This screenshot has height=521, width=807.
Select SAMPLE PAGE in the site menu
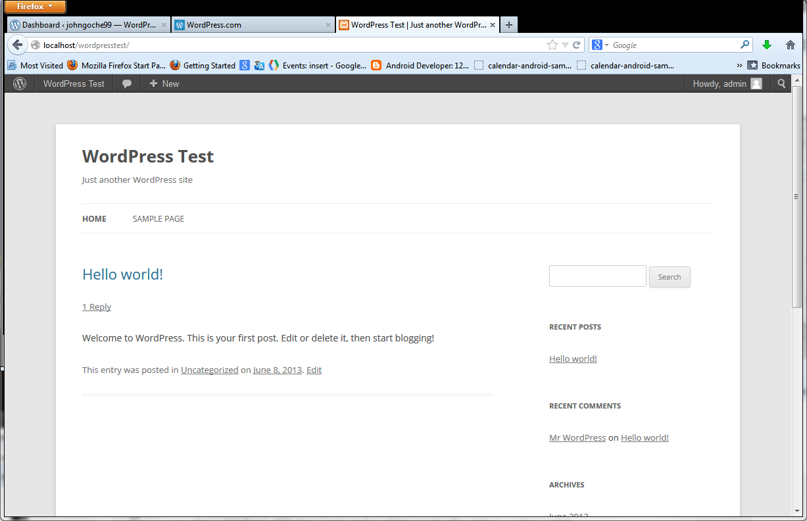click(x=158, y=218)
